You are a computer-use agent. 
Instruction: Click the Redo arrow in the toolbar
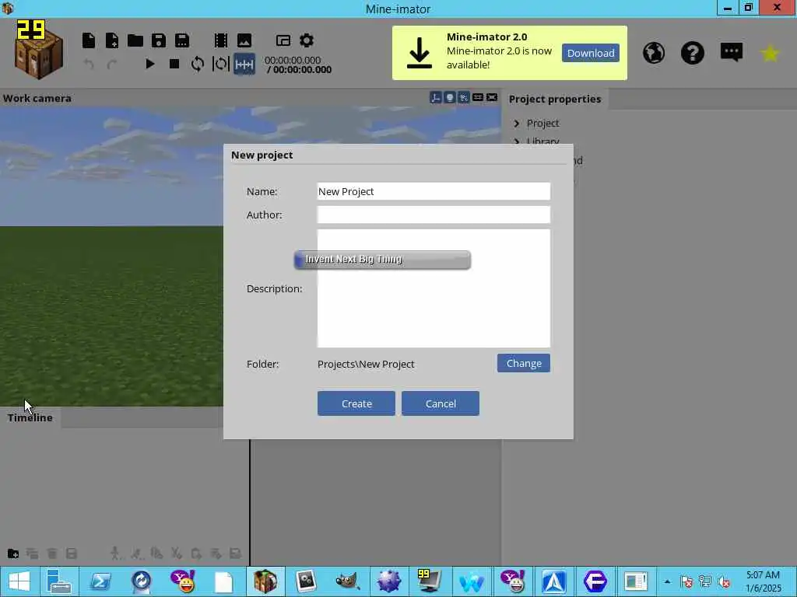click(112, 64)
